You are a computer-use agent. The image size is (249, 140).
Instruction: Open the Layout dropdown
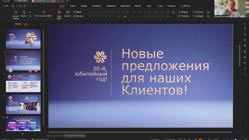coord(67,16)
